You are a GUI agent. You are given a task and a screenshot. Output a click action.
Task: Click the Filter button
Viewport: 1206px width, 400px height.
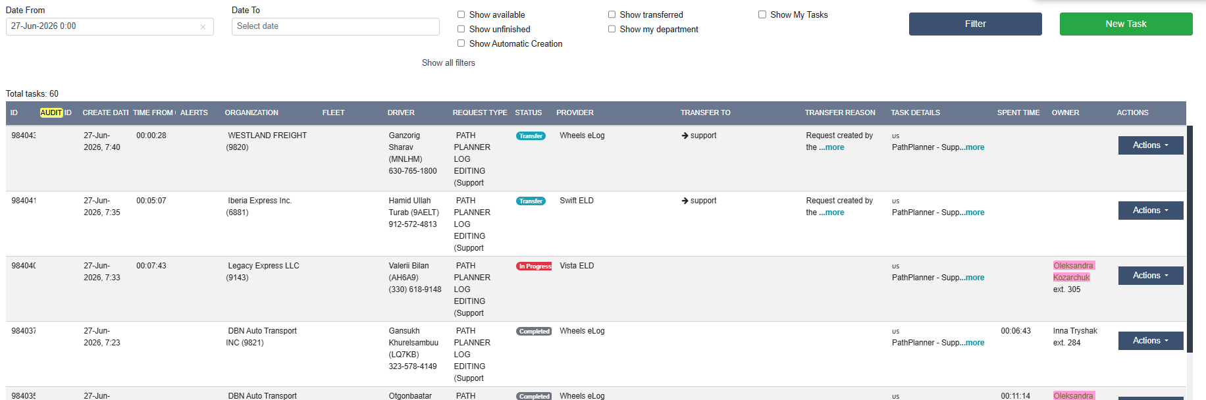click(x=975, y=24)
